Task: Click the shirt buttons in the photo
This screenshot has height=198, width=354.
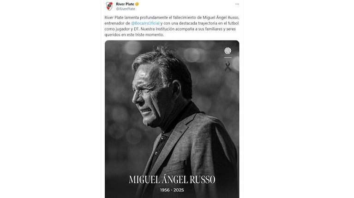Action: point(159,145)
